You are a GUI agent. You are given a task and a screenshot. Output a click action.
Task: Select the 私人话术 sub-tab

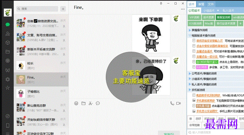228,10
